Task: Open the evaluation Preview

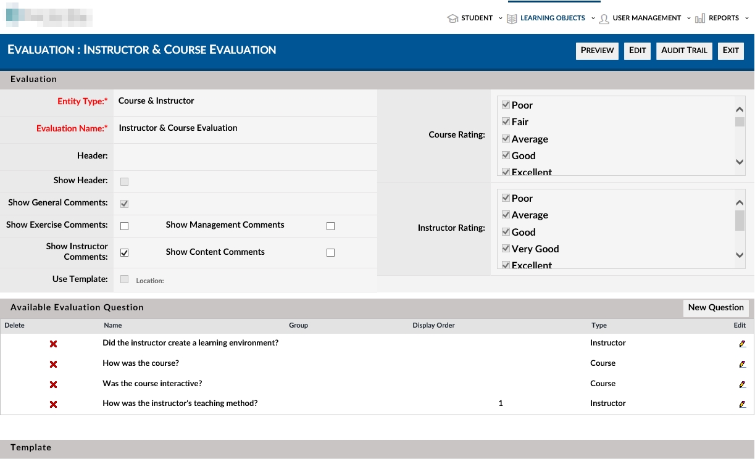Action: 597,51
